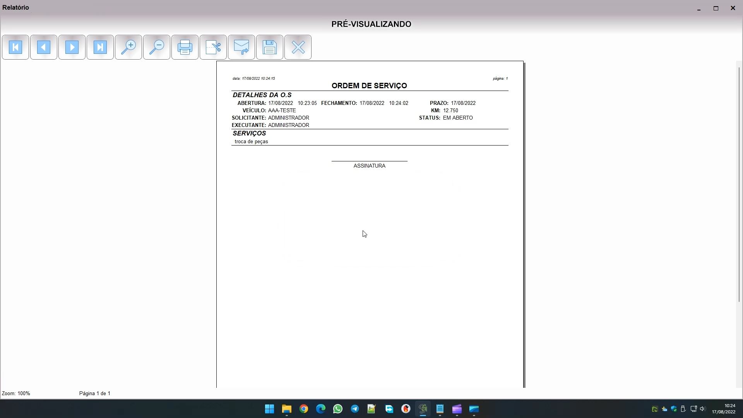
Task: Close the preview with the X toolbar icon
Action: pos(298,47)
